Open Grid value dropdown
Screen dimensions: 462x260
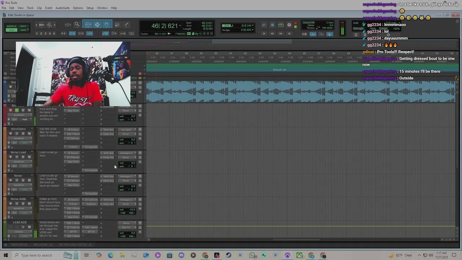[x=252, y=26]
